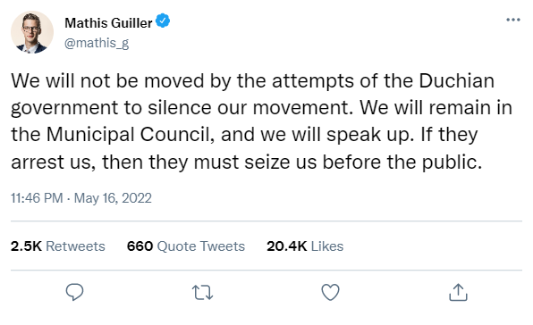Show the 20.4K Likes list
Screen dimensions: 533x325
[305, 246]
